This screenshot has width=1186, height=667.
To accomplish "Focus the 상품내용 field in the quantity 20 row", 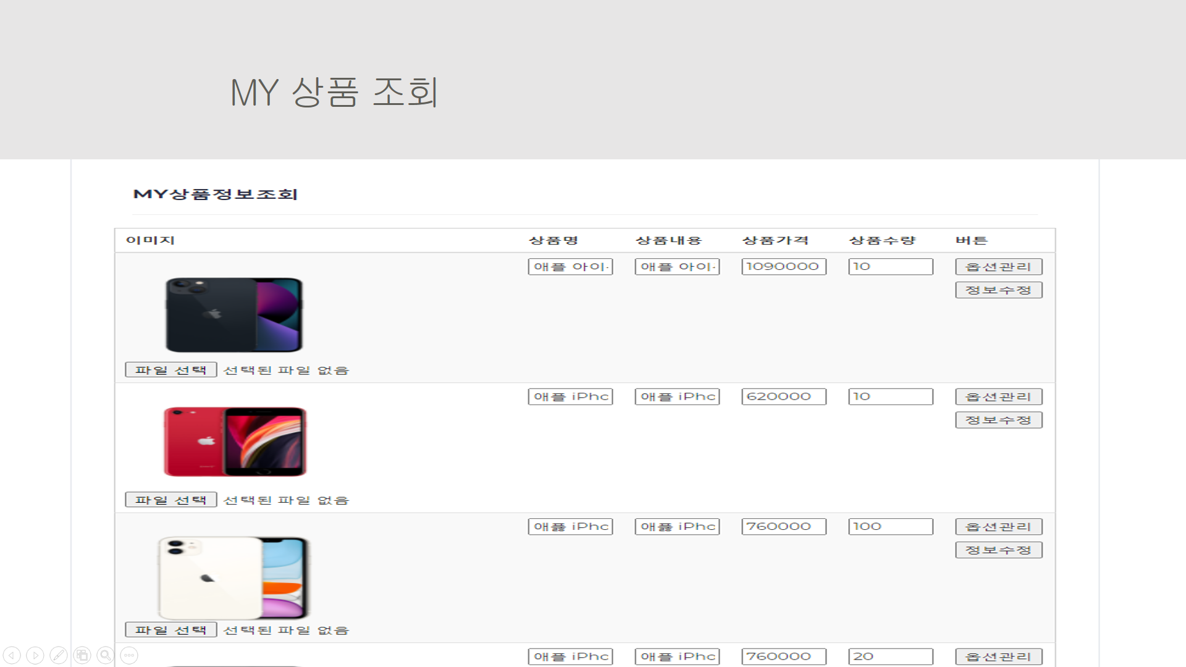I will pos(677,657).
